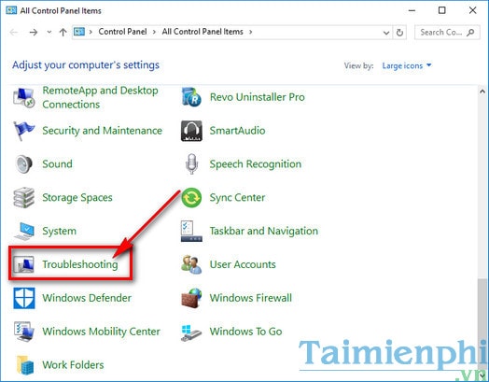Click the scrollbar up arrow
The width and height of the screenshot is (489, 382).
482,92
